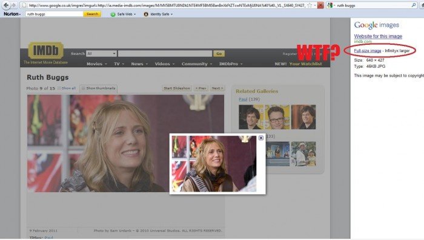The width and height of the screenshot is (424, 240).
Task: Click the Next photo button
Action: pyautogui.click(x=217, y=88)
